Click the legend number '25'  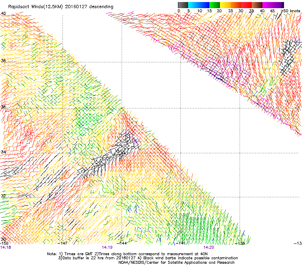click(x=231, y=11)
